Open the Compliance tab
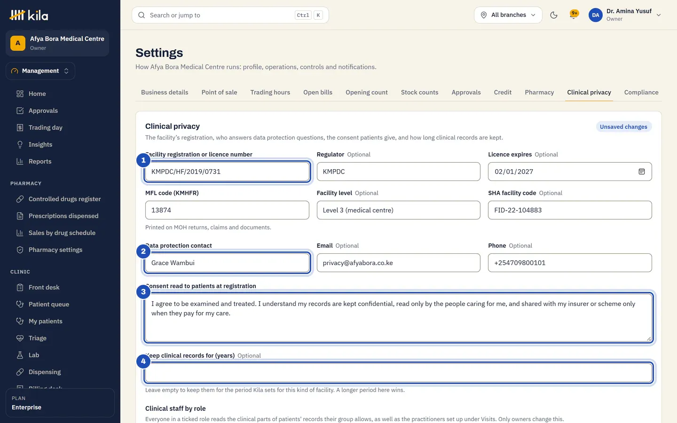The height and width of the screenshot is (423, 677). pos(641,92)
